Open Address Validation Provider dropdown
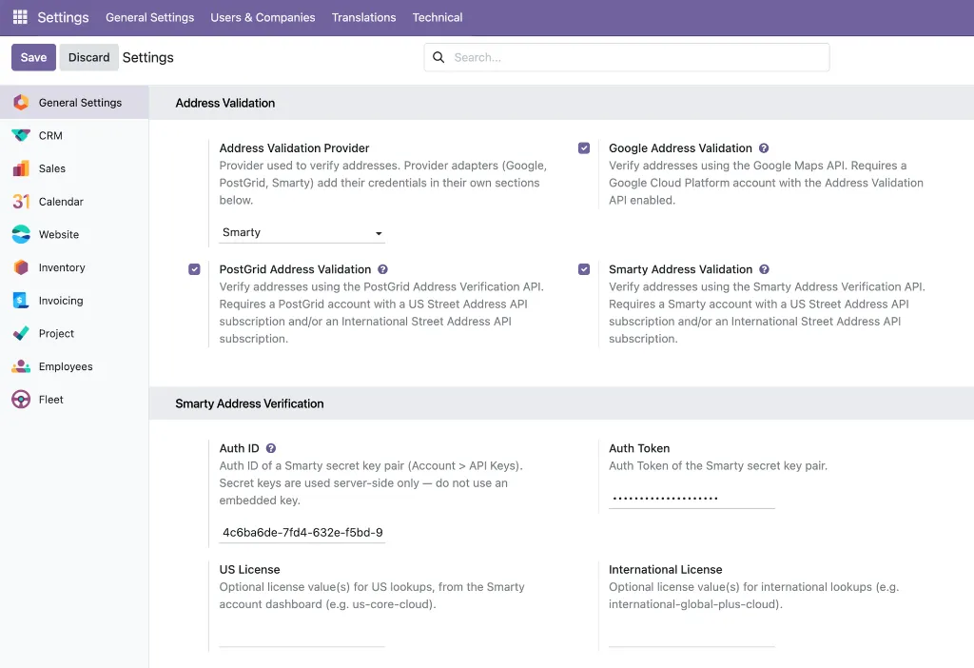Screen dimensions: 974x668 pyautogui.click(x=302, y=232)
